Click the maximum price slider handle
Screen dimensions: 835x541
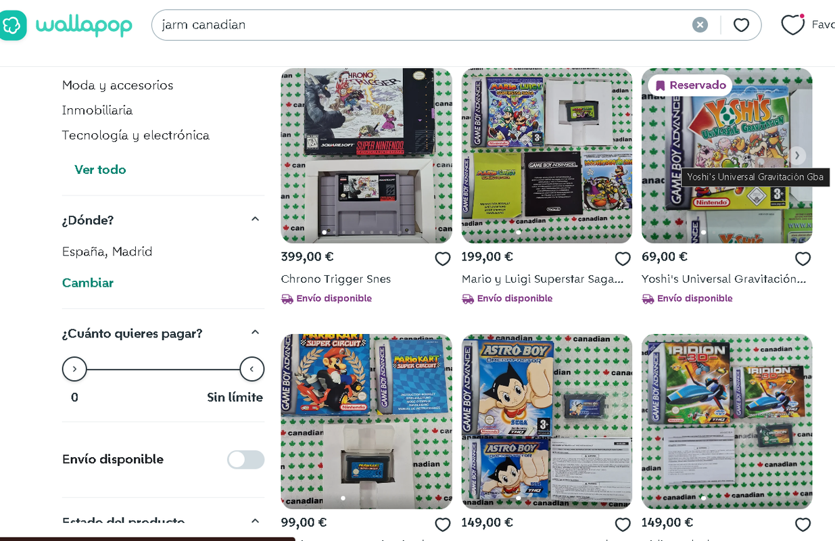252,369
